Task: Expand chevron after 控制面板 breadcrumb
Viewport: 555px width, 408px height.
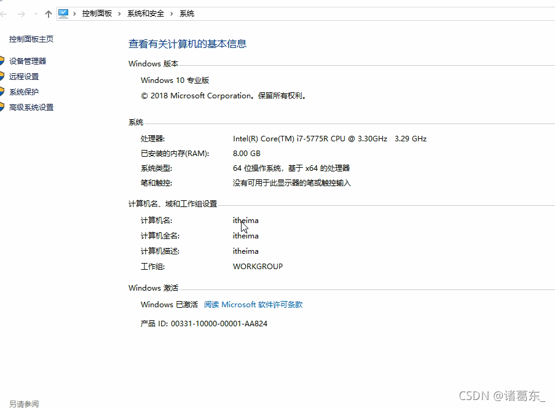Action: 119,14
